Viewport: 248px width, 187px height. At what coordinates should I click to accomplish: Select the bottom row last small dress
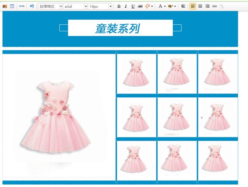pyautogui.click(x=215, y=158)
